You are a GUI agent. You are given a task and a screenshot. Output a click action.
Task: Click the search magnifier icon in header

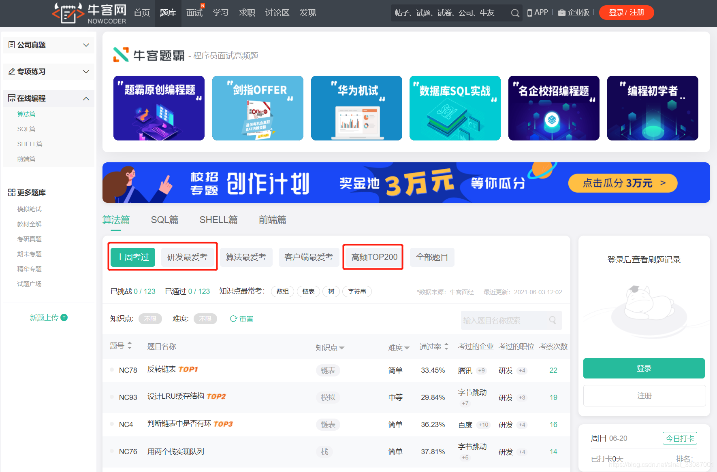tap(515, 13)
